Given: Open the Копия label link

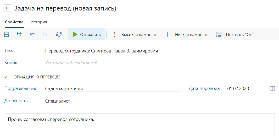Looking at the screenshot, I should (x=11, y=62).
